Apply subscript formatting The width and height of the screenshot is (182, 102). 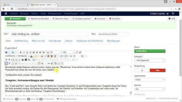click(x=71, y=56)
